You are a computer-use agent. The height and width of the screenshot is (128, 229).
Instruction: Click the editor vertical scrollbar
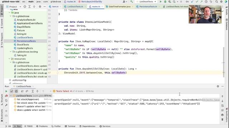pyautogui.click(x=223, y=62)
